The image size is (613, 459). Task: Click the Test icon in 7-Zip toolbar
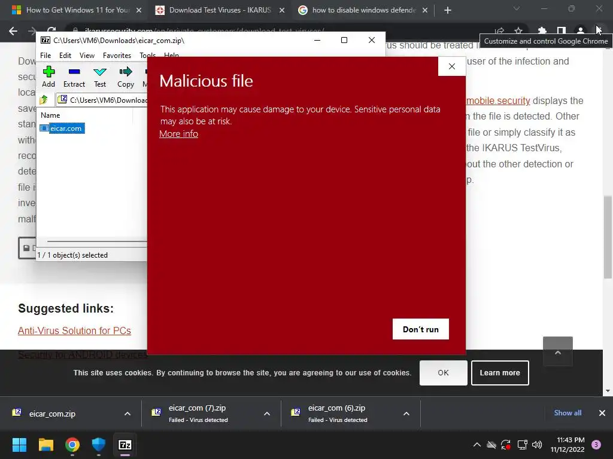point(100,76)
